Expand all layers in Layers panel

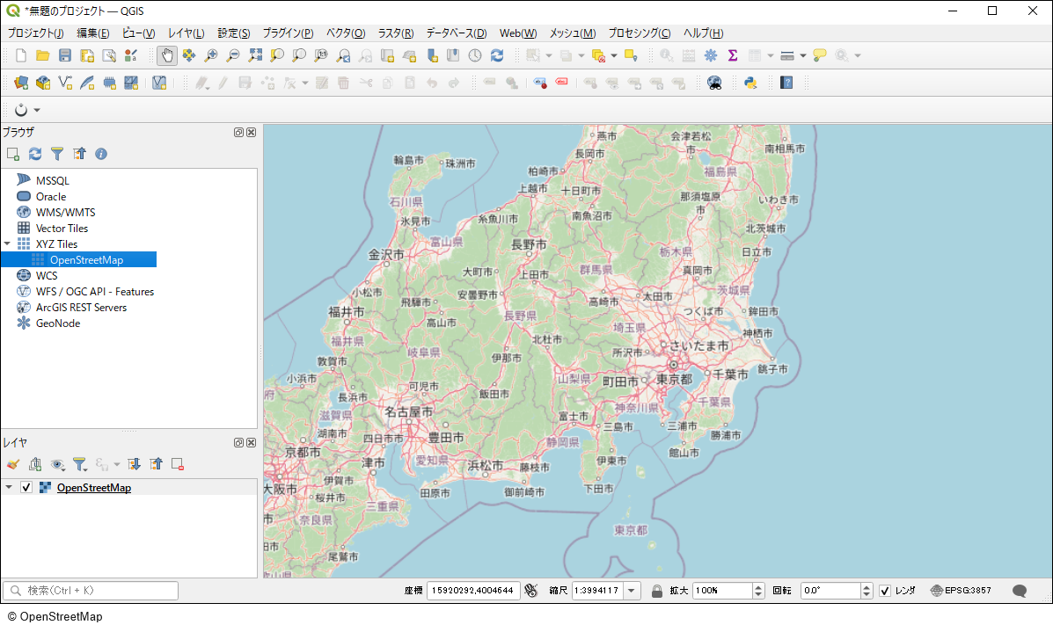[x=134, y=464]
